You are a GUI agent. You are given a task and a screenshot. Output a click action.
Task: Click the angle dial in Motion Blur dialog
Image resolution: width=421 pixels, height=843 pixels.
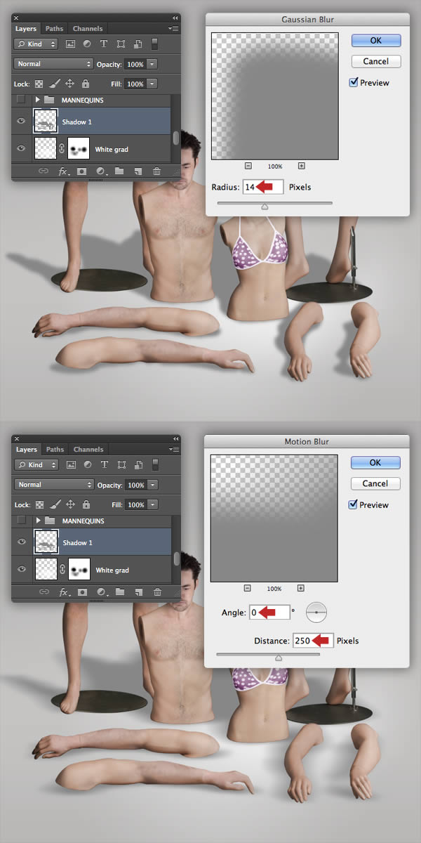click(x=317, y=613)
